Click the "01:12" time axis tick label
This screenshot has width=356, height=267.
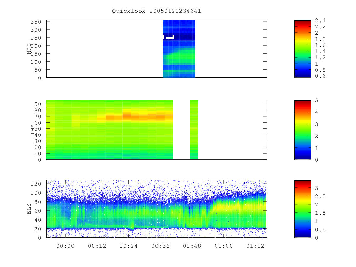tap(255, 246)
